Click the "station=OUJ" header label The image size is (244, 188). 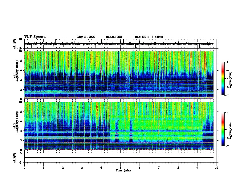pyautogui.click(x=114, y=37)
